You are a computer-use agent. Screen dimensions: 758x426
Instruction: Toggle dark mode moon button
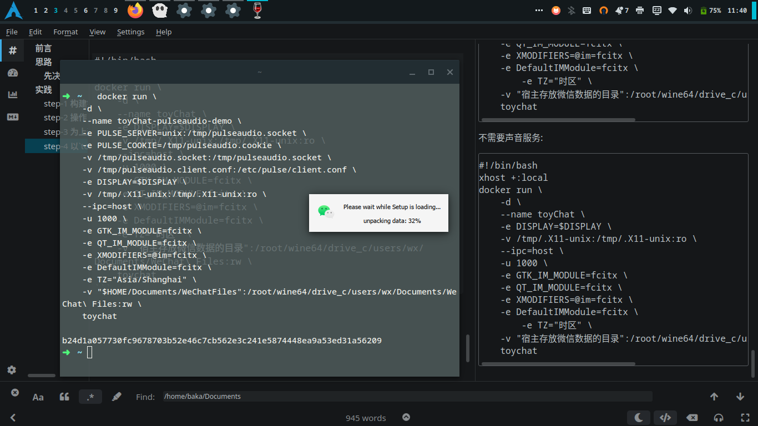tap(639, 418)
